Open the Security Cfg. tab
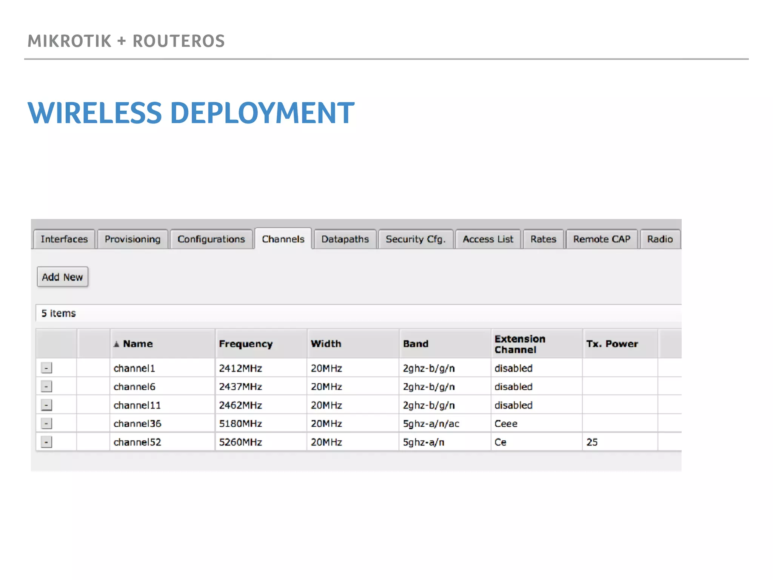The height and width of the screenshot is (580, 773). coord(416,239)
